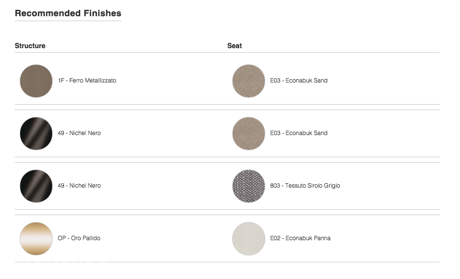460x279 pixels.
Task: Pick the Tessuto Sirolo Grigio fabric swatch
Action: click(248, 186)
